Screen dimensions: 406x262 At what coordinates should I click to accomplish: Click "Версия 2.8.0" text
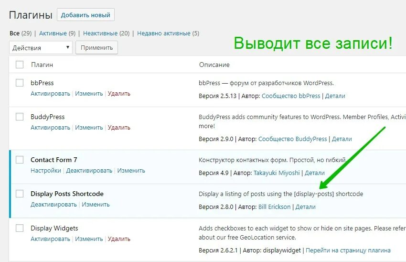point(216,207)
